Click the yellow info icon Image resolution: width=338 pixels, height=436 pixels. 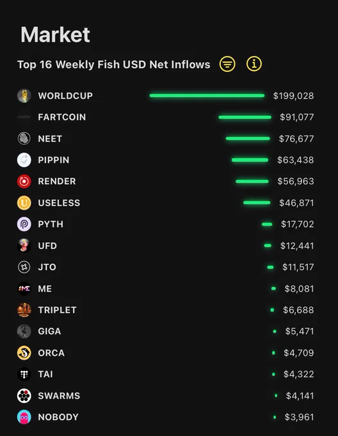coord(254,64)
